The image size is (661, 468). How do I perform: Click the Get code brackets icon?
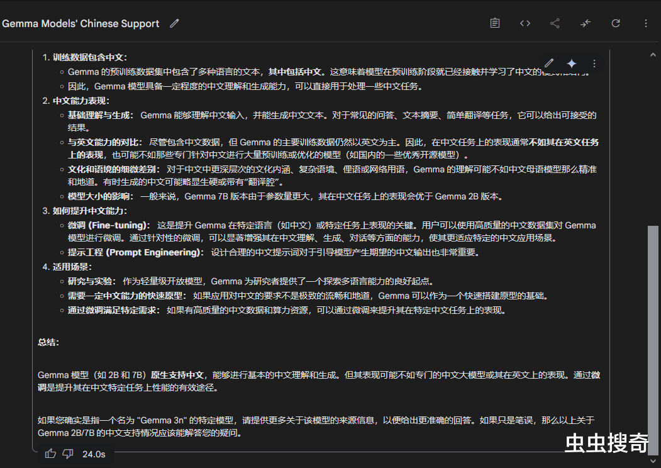click(525, 23)
